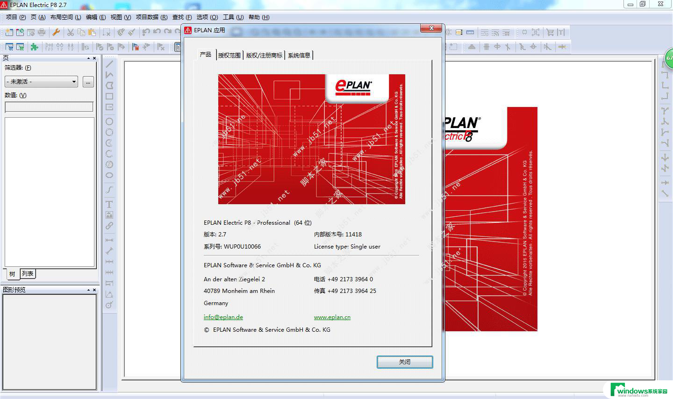The image size is (673, 399).
Task: Select the text T tool
Action: (x=109, y=204)
